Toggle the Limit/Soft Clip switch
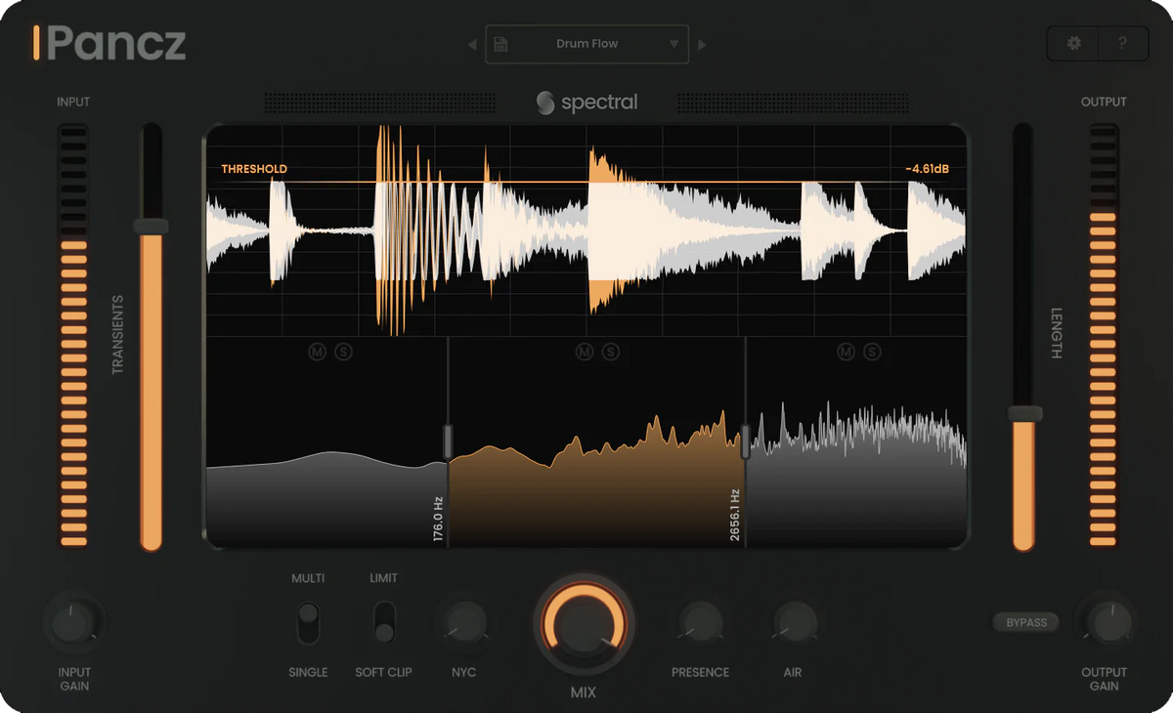This screenshot has height=713, width=1173. click(x=384, y=623)
